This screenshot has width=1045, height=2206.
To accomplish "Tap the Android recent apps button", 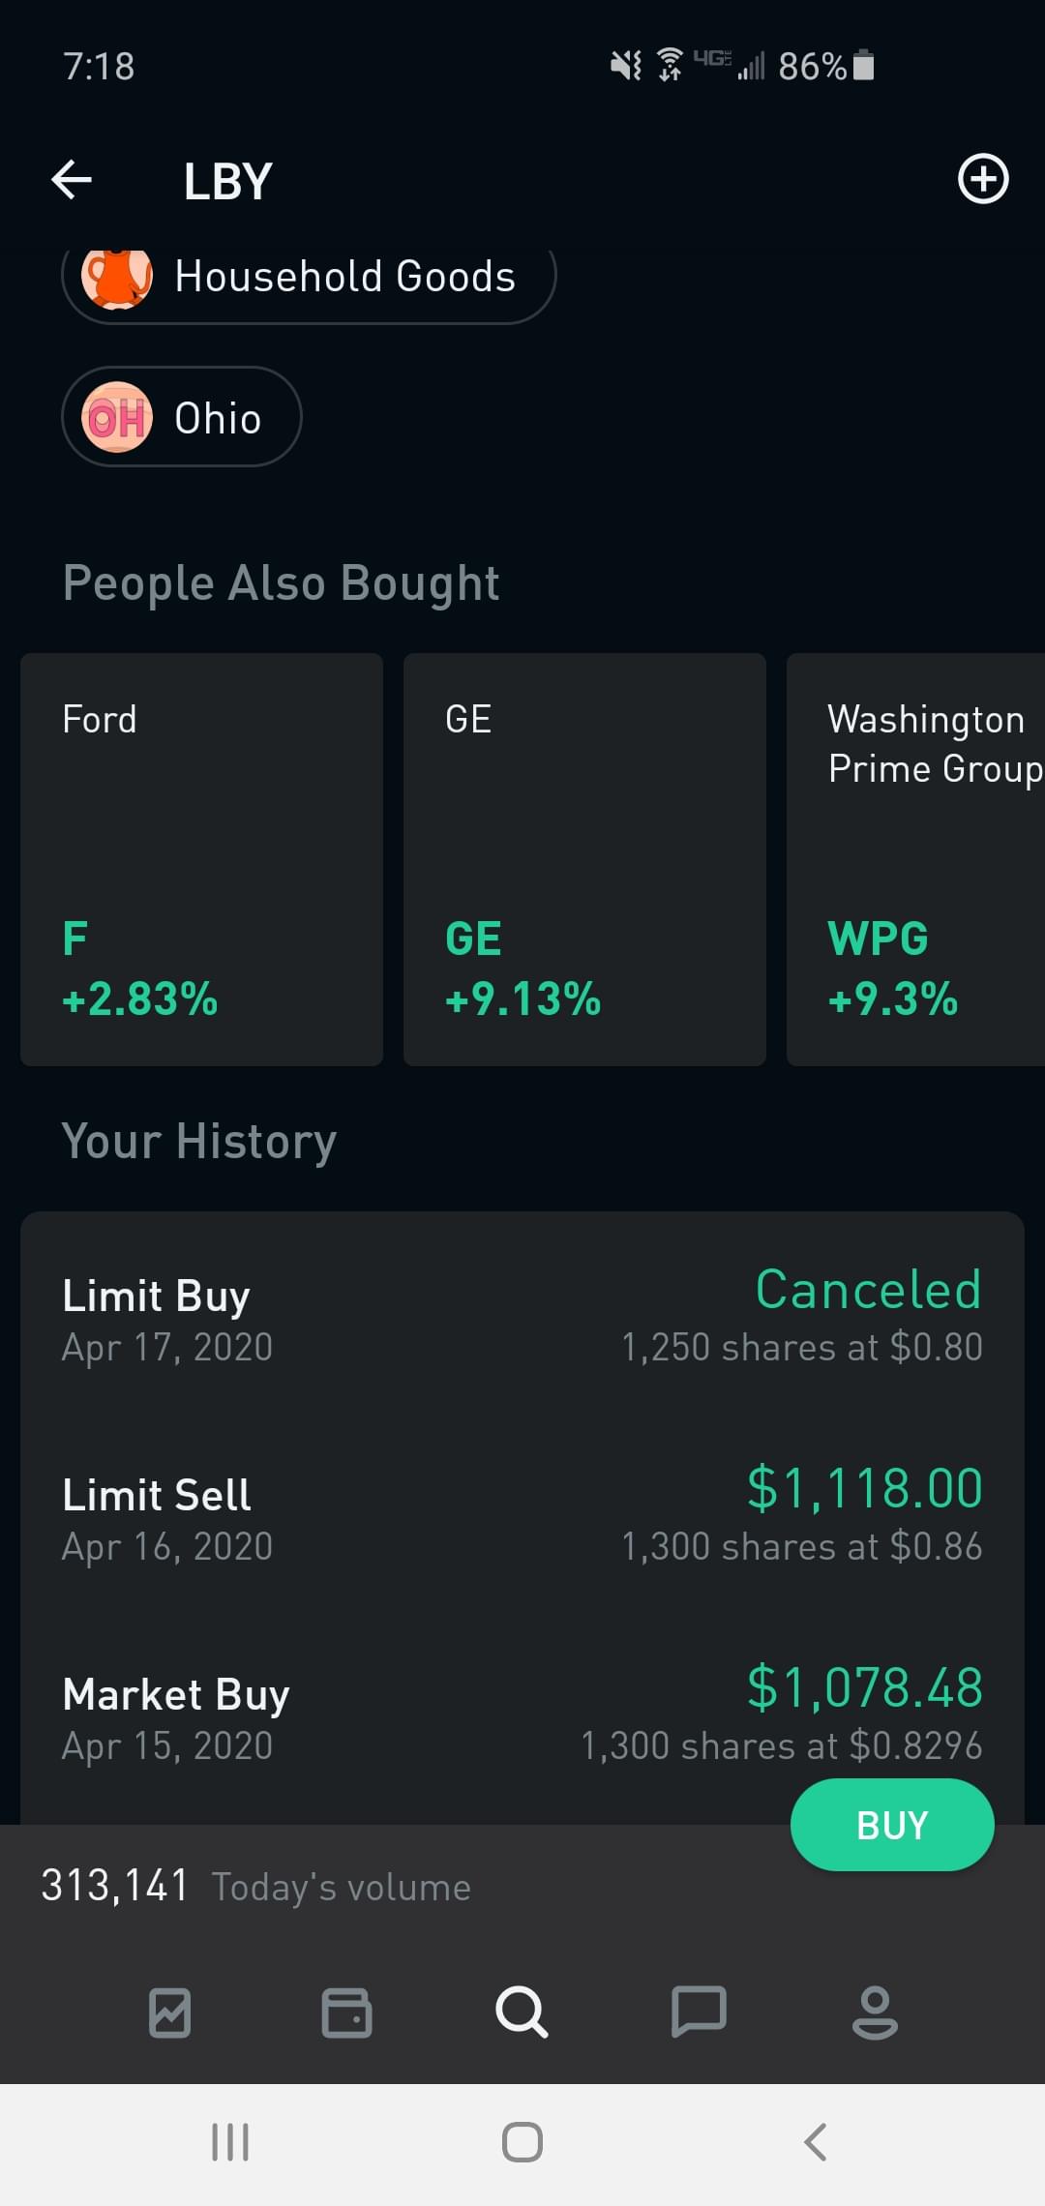I will 230,2142.
